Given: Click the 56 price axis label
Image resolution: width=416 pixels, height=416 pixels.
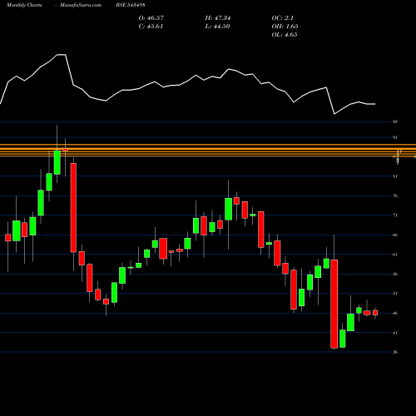Looking at the screenshot, I should click(395, 274).
